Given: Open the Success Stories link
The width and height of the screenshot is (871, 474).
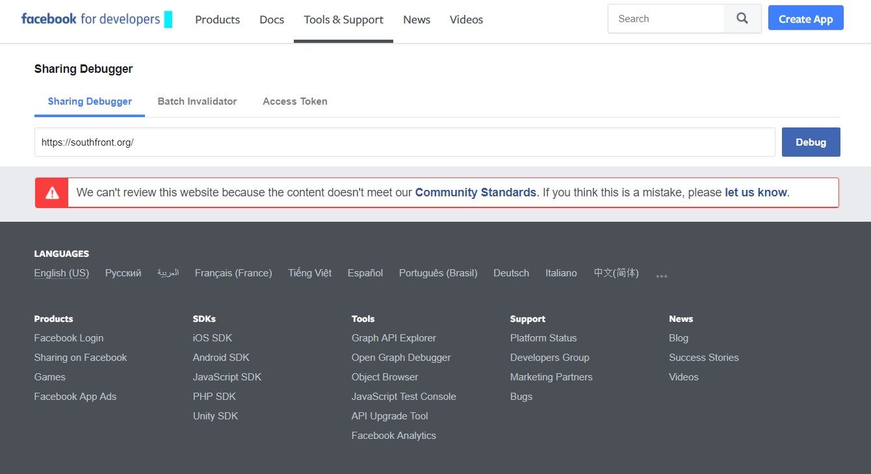Looking at the screenshot, I should click(x=704, y=358).
